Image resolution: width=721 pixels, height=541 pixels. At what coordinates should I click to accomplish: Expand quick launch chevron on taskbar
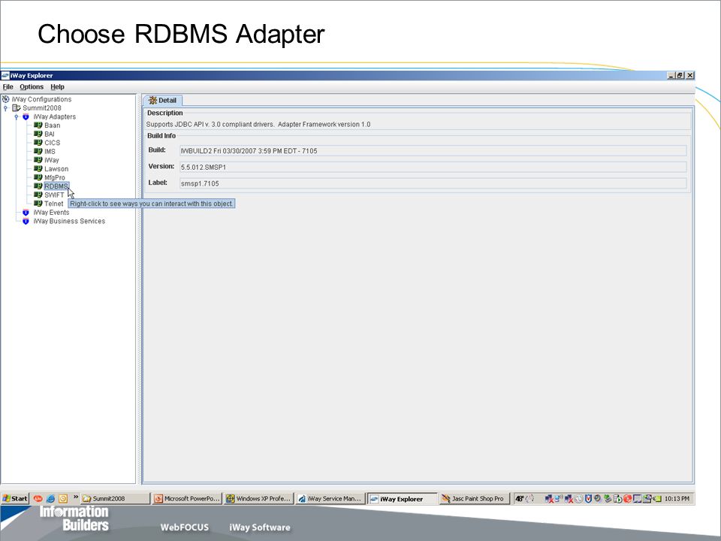(75, 497)
